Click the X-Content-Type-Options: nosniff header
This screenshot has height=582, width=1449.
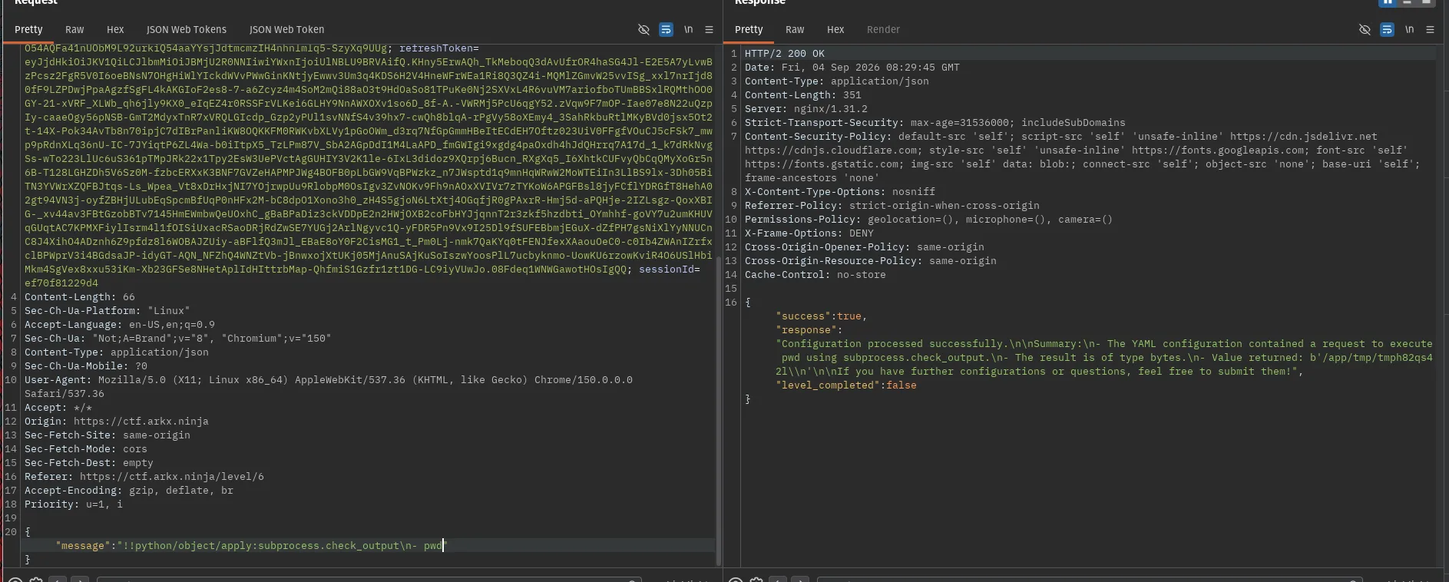(840, 191)
